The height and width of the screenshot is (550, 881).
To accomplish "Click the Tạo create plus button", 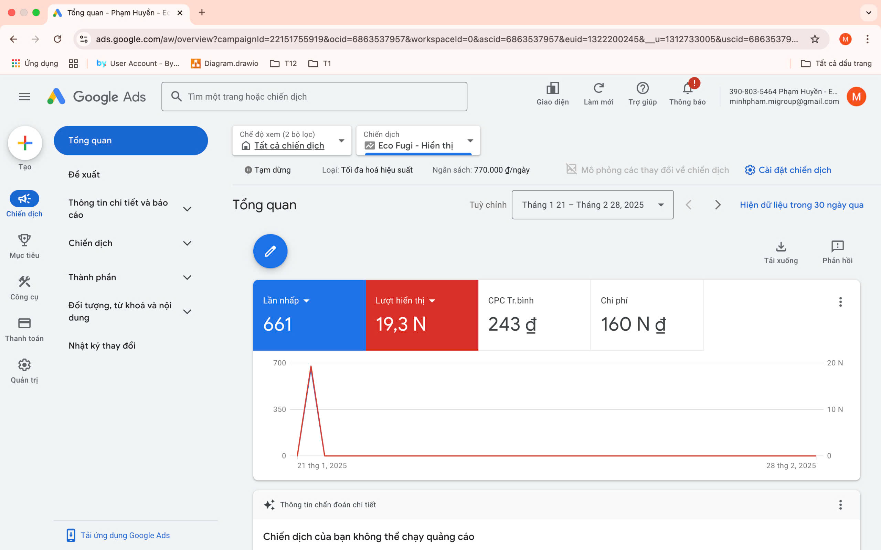I will 25,143.
